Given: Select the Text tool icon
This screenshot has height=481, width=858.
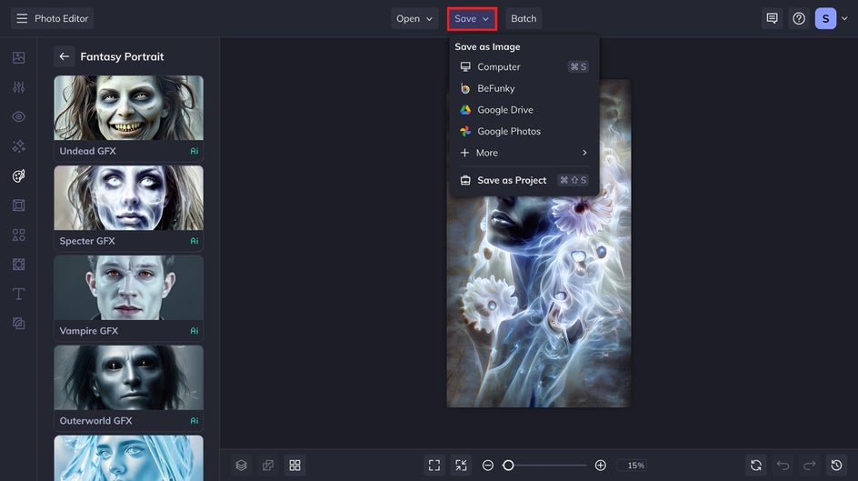Looking at the screenshot, I should coord(18,294).
